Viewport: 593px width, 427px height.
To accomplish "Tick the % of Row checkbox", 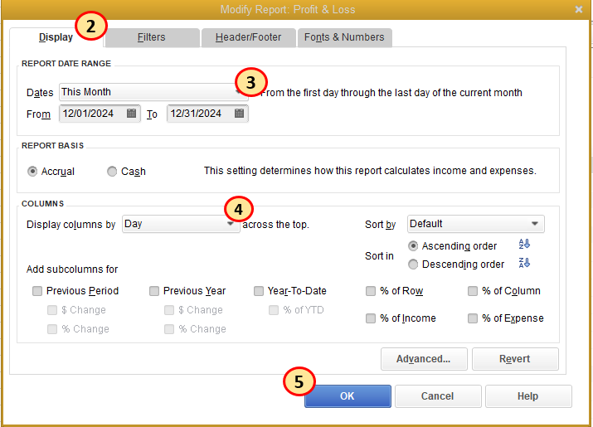I will point(371,291).
